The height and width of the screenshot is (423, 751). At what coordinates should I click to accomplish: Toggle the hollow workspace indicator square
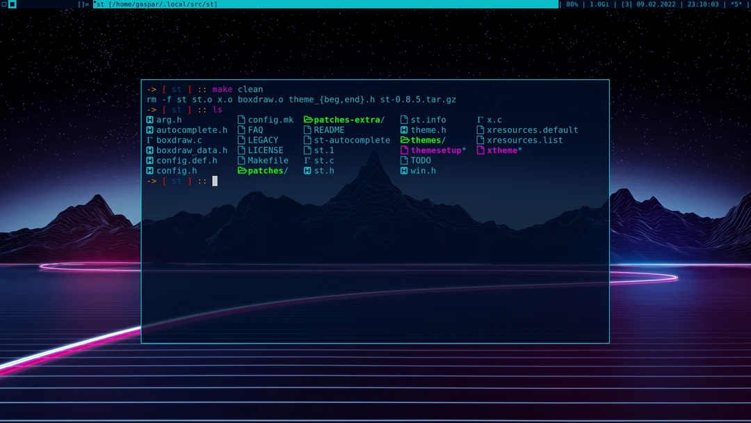(x=4, y=4)
